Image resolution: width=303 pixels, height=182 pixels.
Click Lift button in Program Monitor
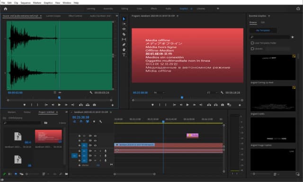coord(209,105)
